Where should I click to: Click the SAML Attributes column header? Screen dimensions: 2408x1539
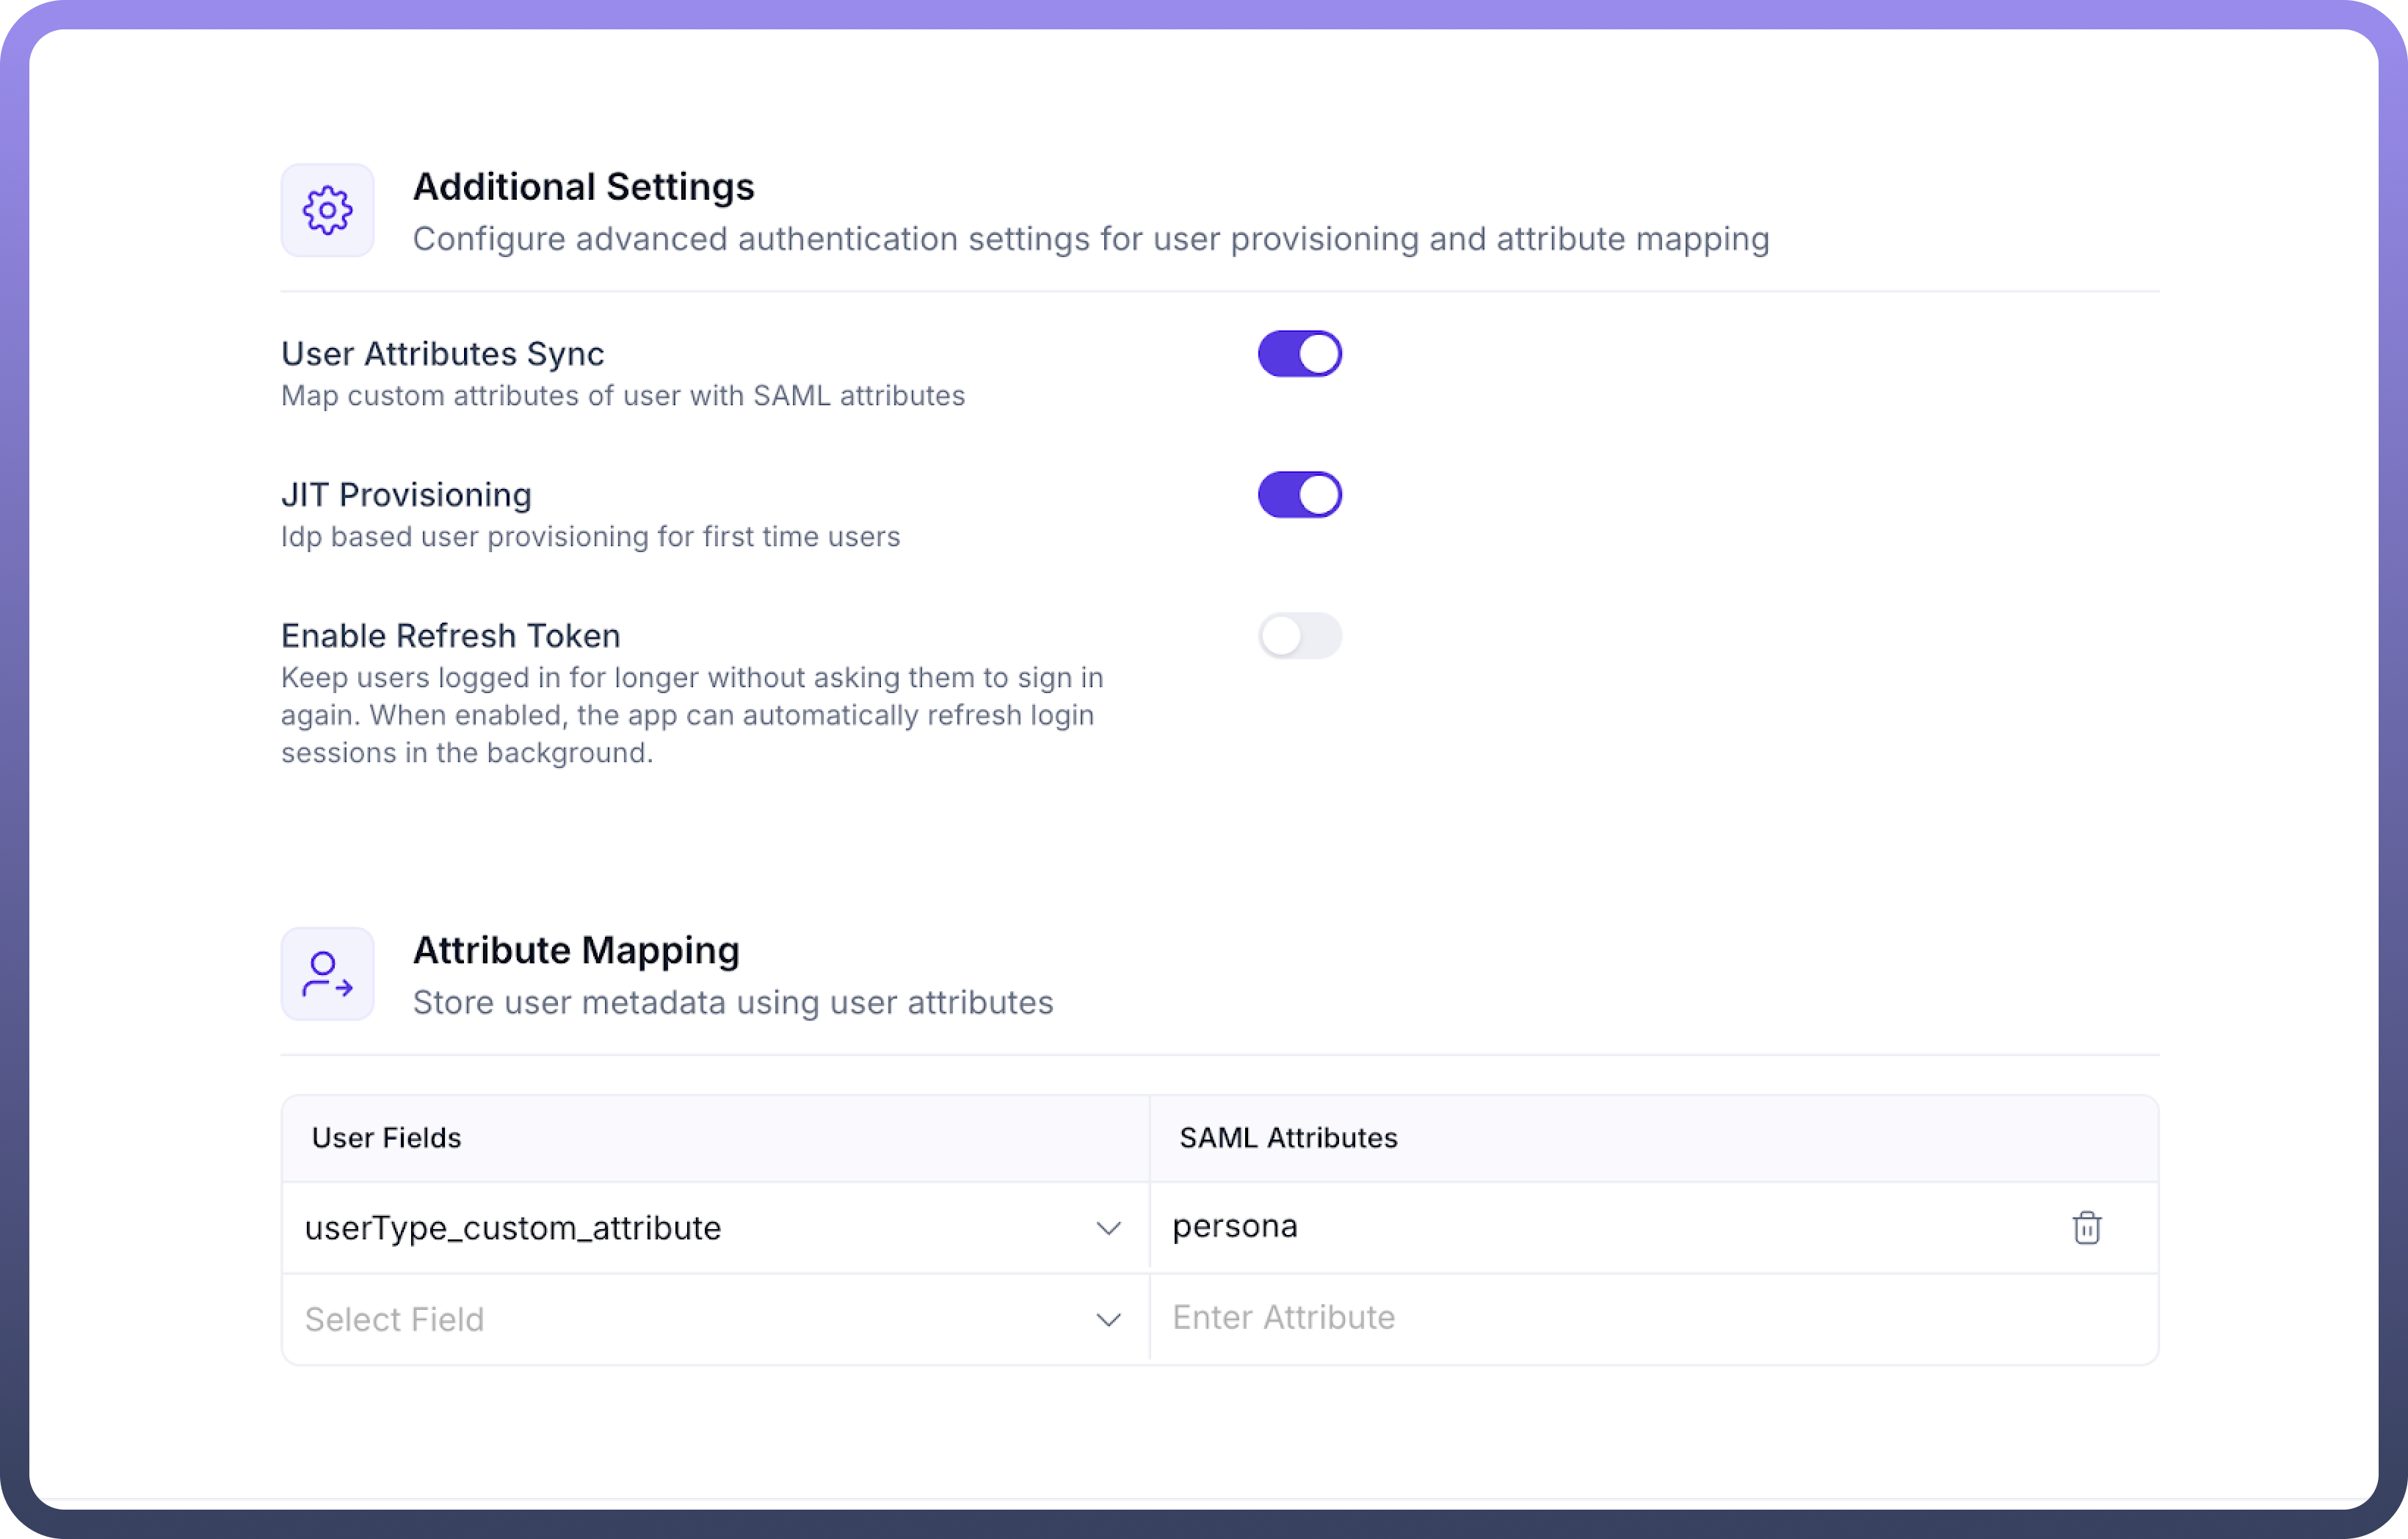coord(1288,1138)
